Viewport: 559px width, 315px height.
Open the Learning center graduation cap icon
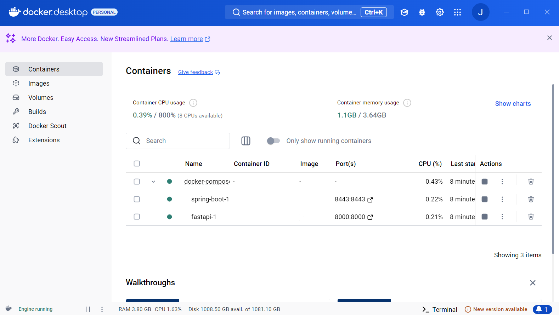tap(404, 12)
